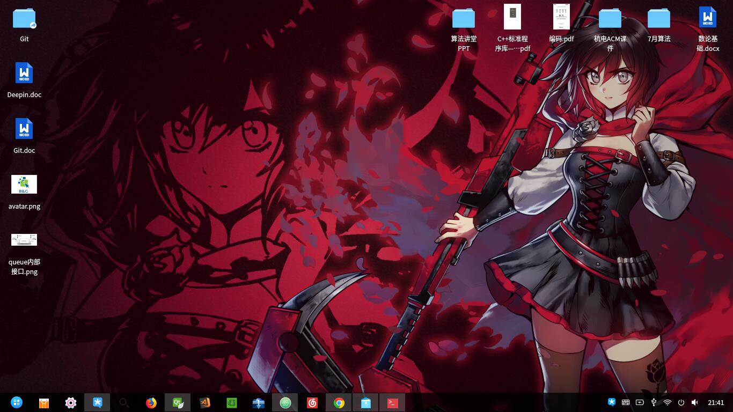Open the green square app in dock

(x=232, y=402)
